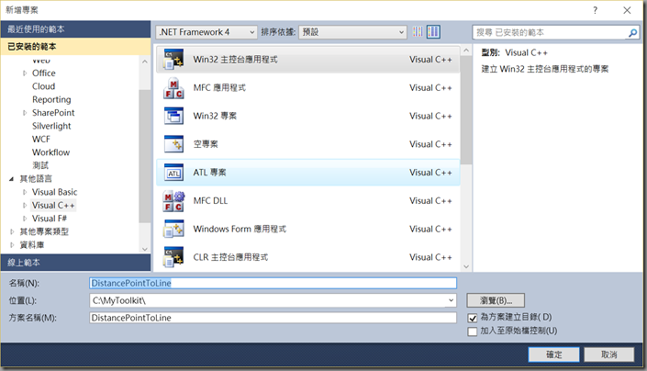Viewport: 647px width, 371px height.
Task: Select the Silverlight category
Action: click(51, 126)
